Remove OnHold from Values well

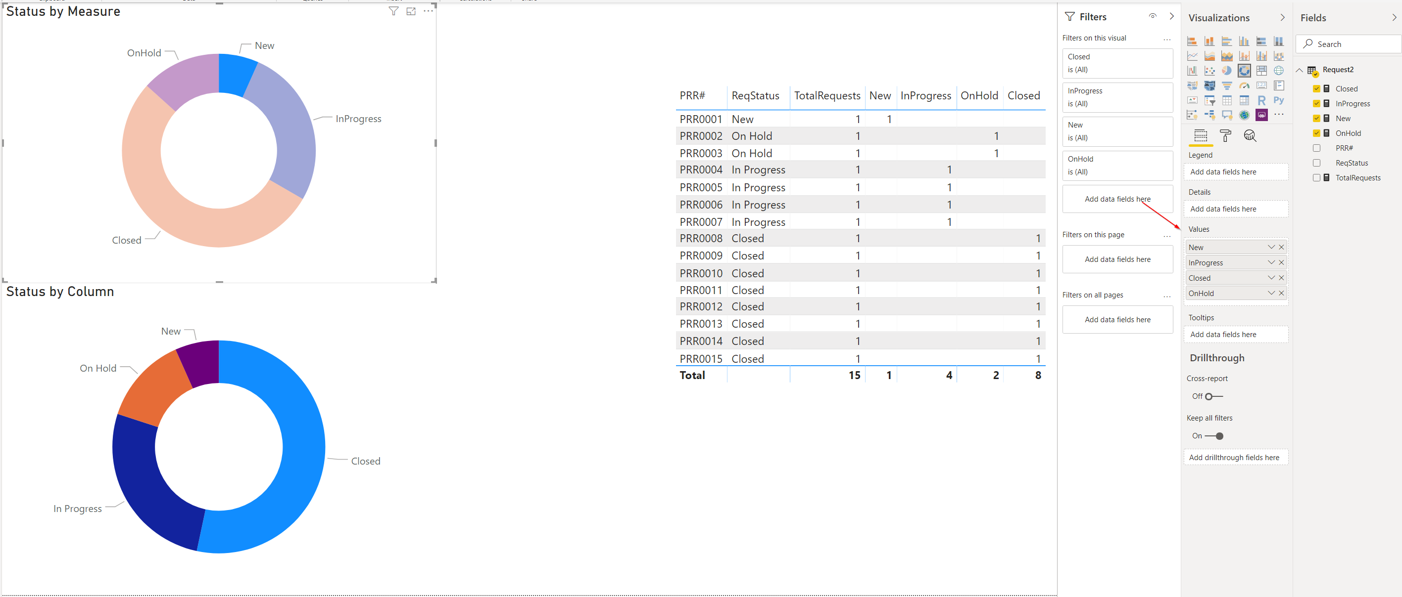pyautogui.click(x=1282, y=293)
